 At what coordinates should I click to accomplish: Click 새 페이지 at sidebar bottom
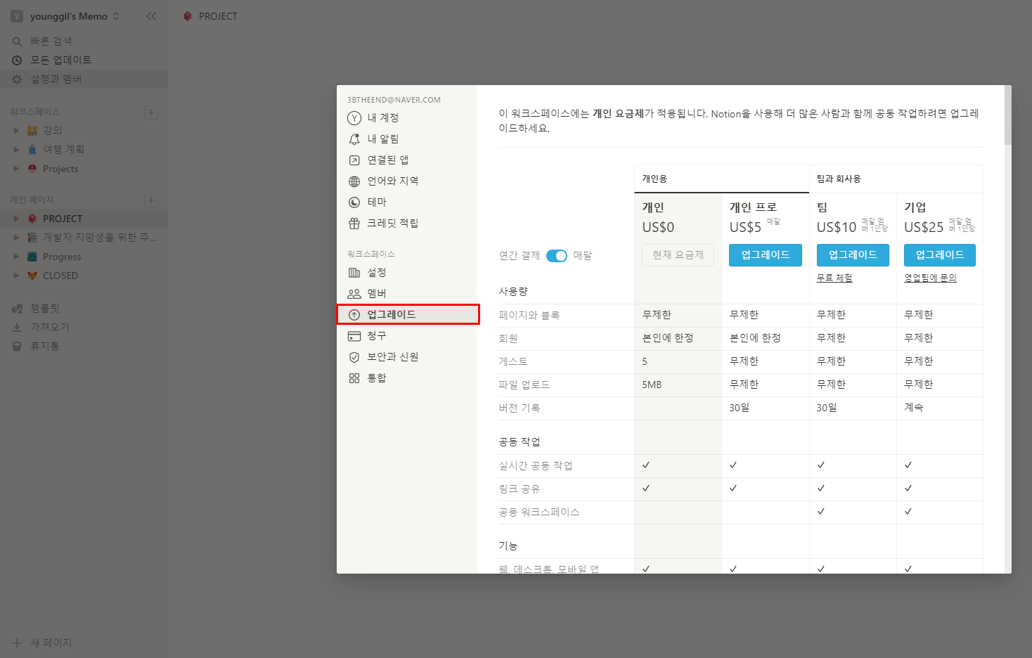pos(84,643)
